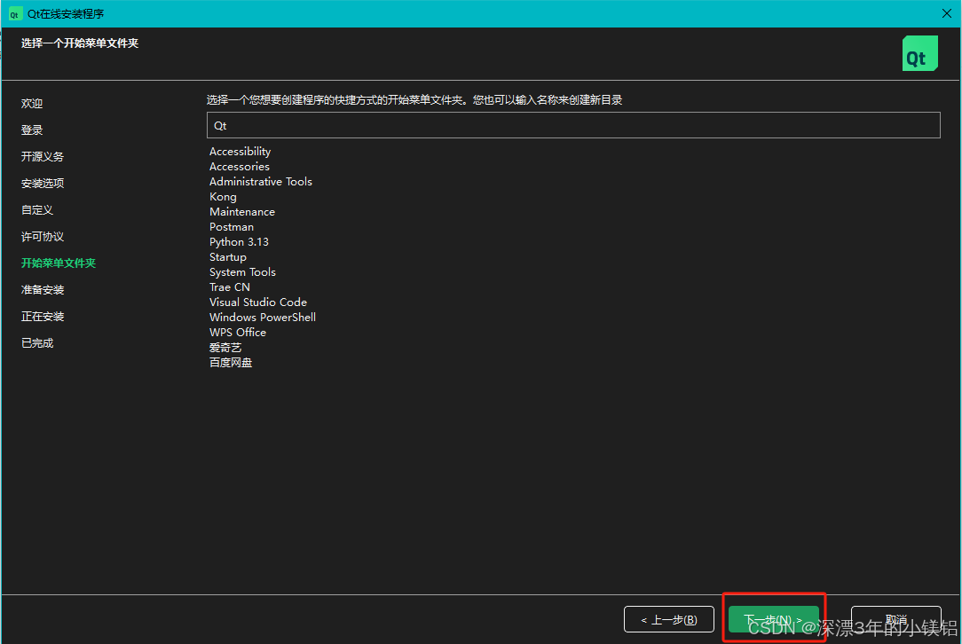Click the 自定义 step in sidebar
Screen dimensions: 962x644
pos(36,209)
